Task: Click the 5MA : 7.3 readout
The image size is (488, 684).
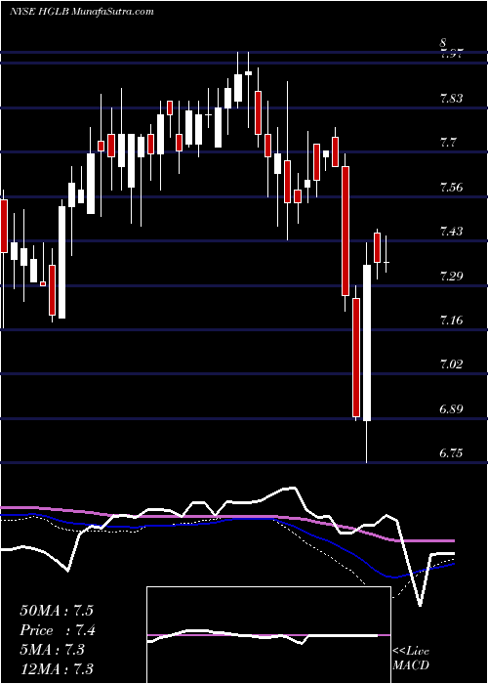Action: tap(53, 650)
